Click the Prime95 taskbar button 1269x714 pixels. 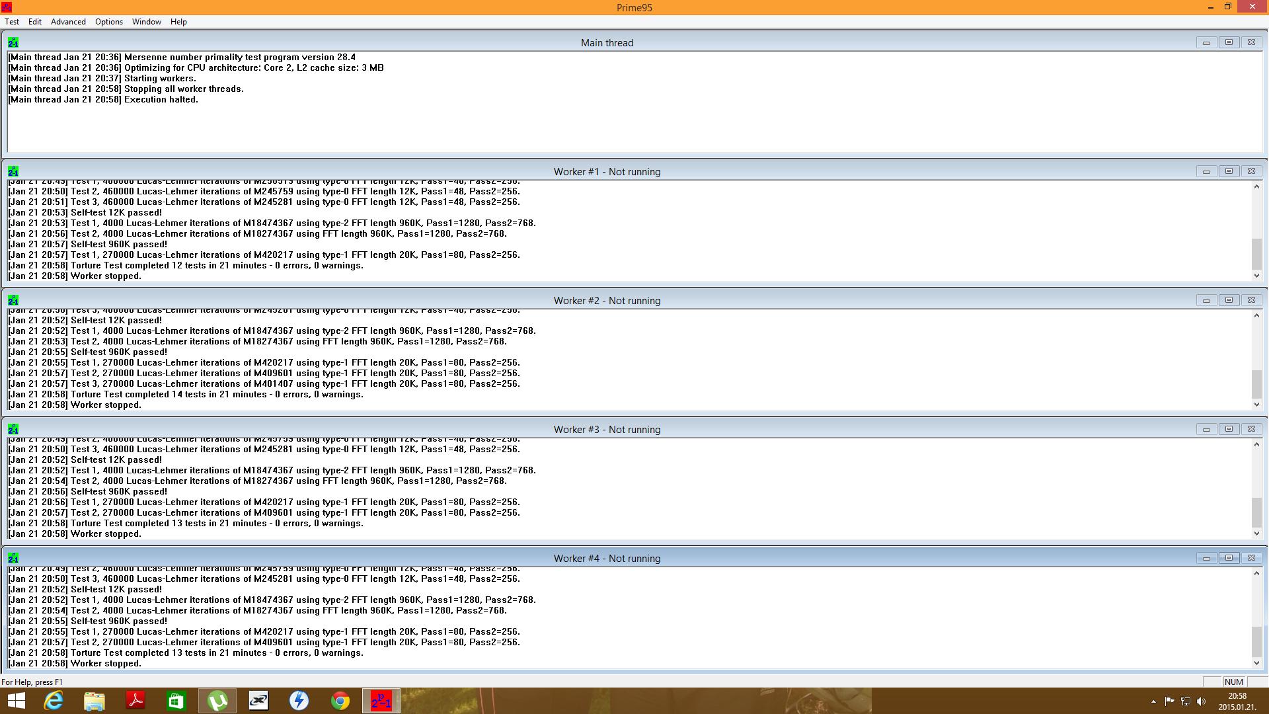(381, 701)
